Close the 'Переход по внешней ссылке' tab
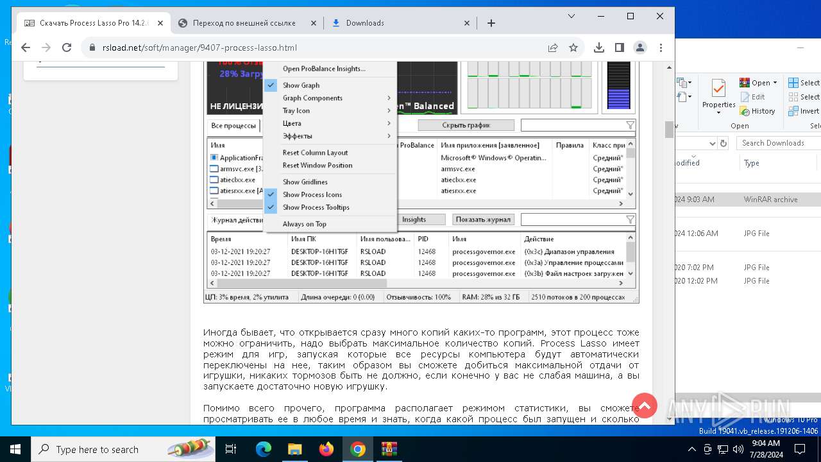This screenshot has width=821, height=462. tap(314, 23)
